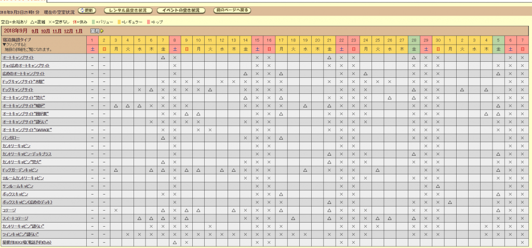Select オートキャンプサイト "GARAGE" link
Screen dimensions: 532x248
tap(27, 130)
